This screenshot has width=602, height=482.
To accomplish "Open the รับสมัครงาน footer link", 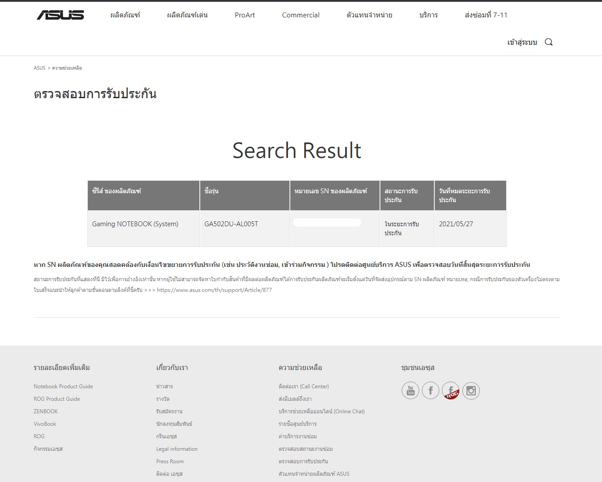I will (x=169, y=411).
